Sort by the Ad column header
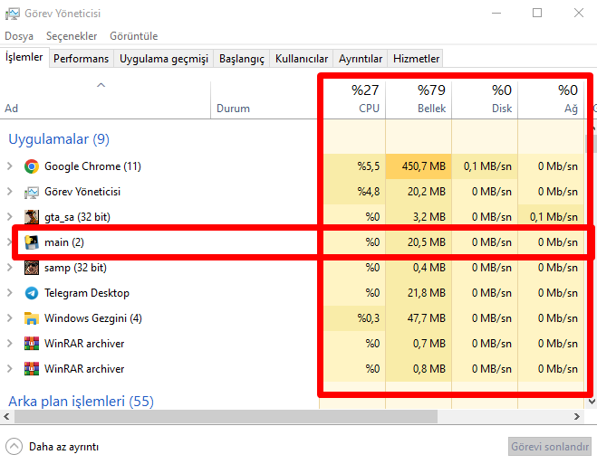The width and height of the screenshot is (597, 464). [x=105, y=99]
